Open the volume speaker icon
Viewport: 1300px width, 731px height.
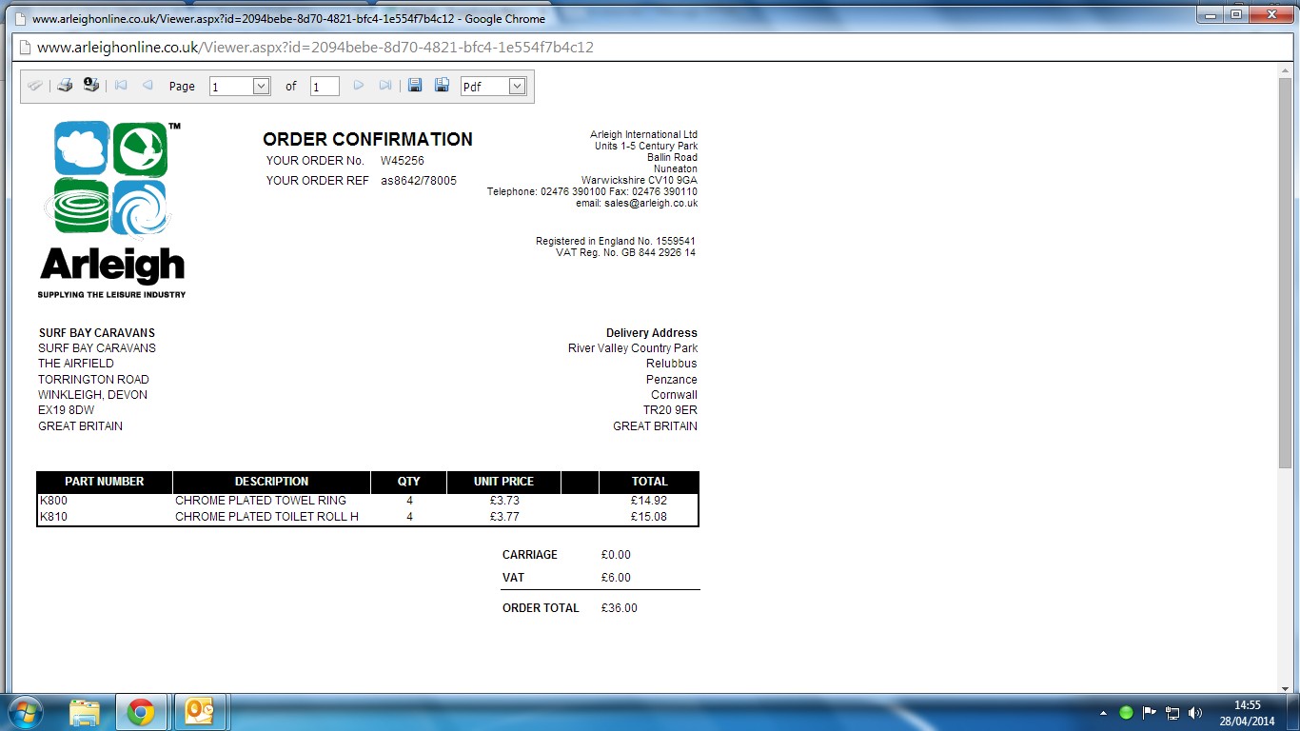[x=1195, y=713]
